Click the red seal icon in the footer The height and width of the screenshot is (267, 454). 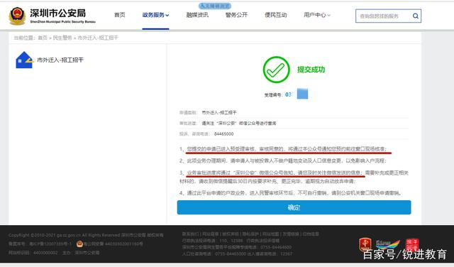point(412,244)
